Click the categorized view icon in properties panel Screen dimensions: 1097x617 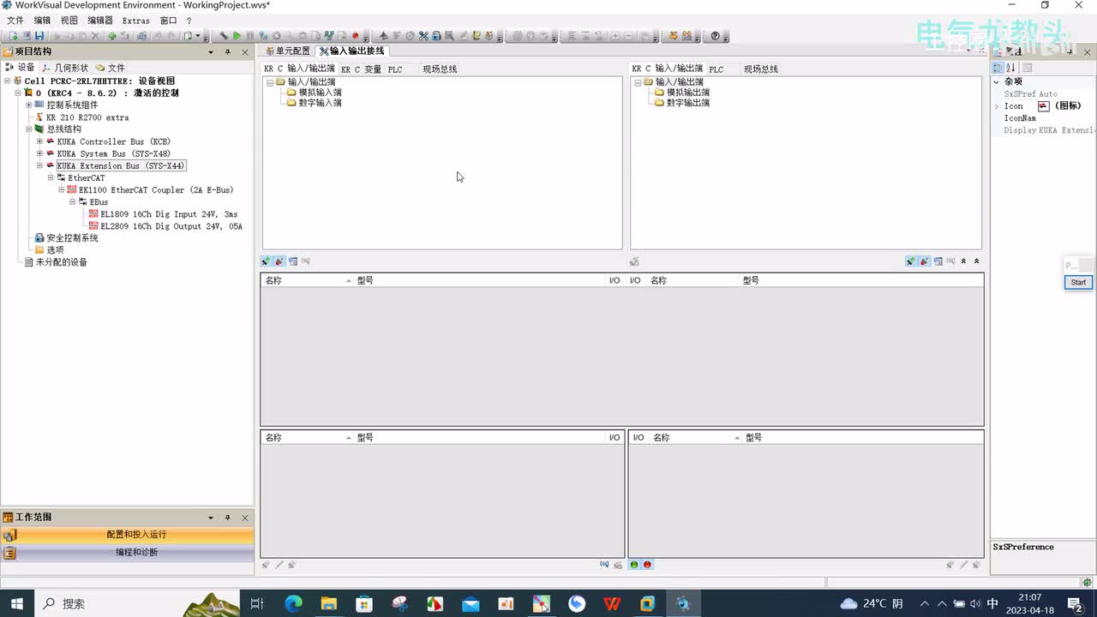998,68
